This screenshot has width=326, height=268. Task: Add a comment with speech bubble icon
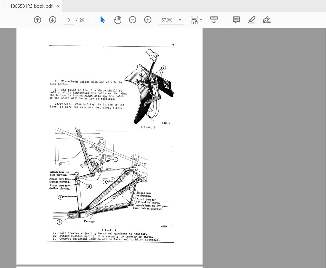pos(236,20)
